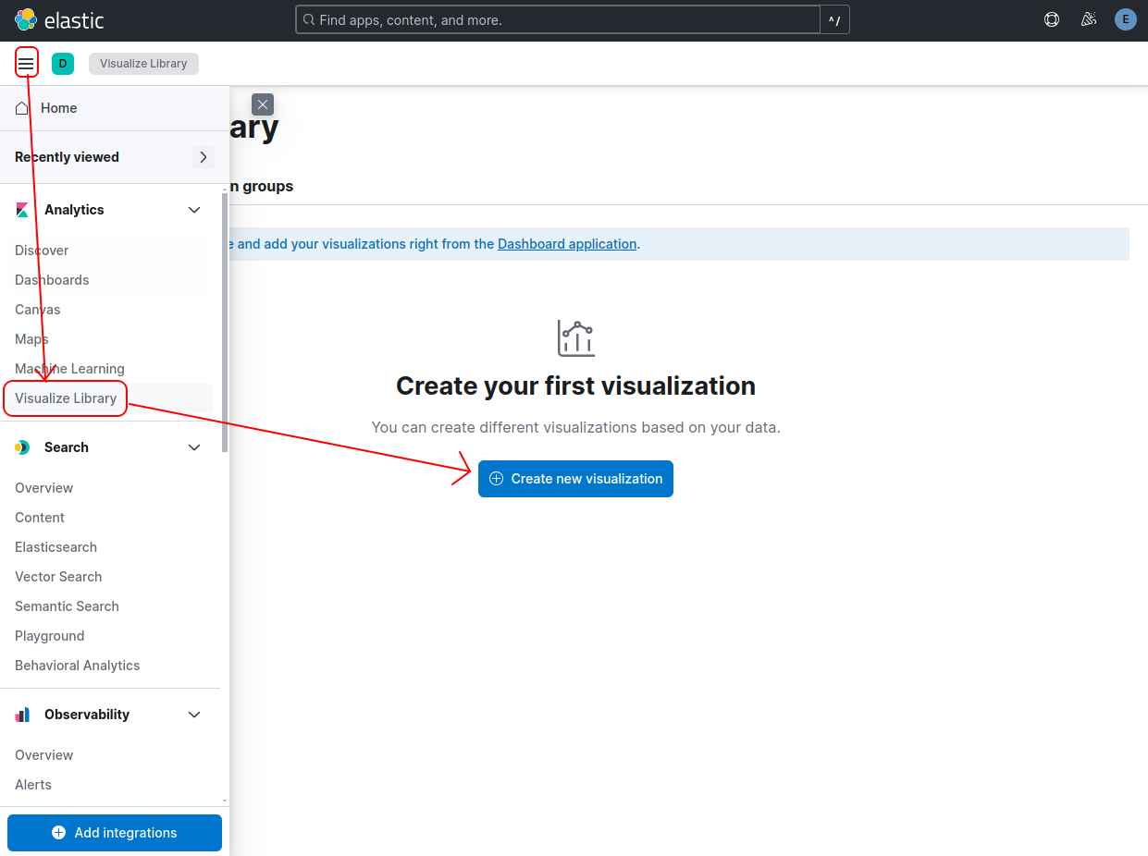The image size is (1148, 856).
Task: Open Maps from the sidebar
Action: click(31, 339)
